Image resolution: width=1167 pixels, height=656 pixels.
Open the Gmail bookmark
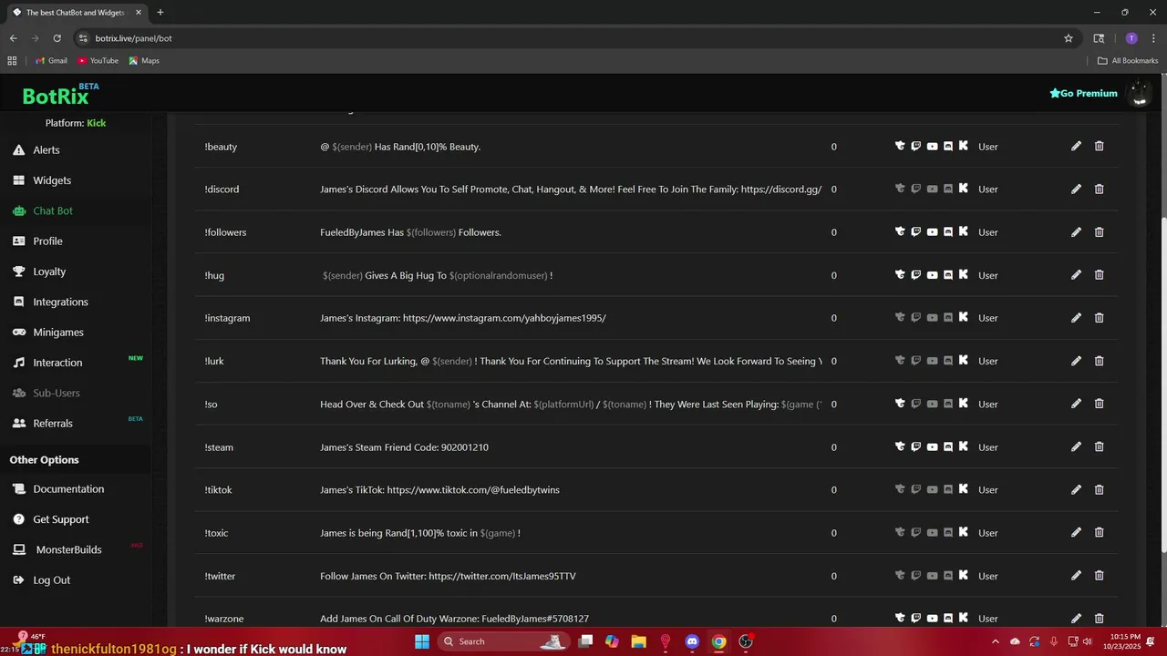pyautogui.click(x=51, y=61)
